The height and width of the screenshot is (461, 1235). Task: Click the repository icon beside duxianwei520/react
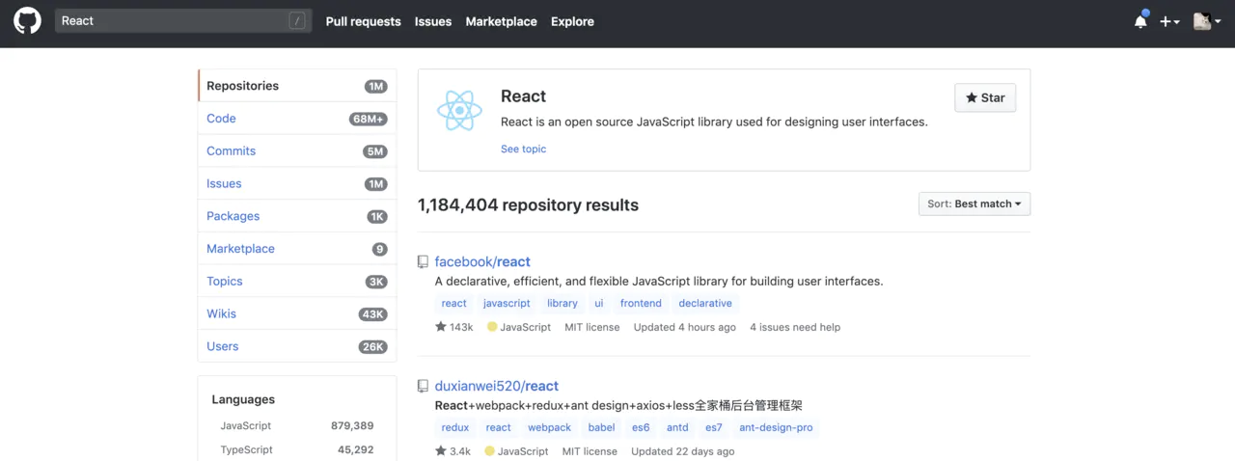pyautogui.click(x=423, y=386)
